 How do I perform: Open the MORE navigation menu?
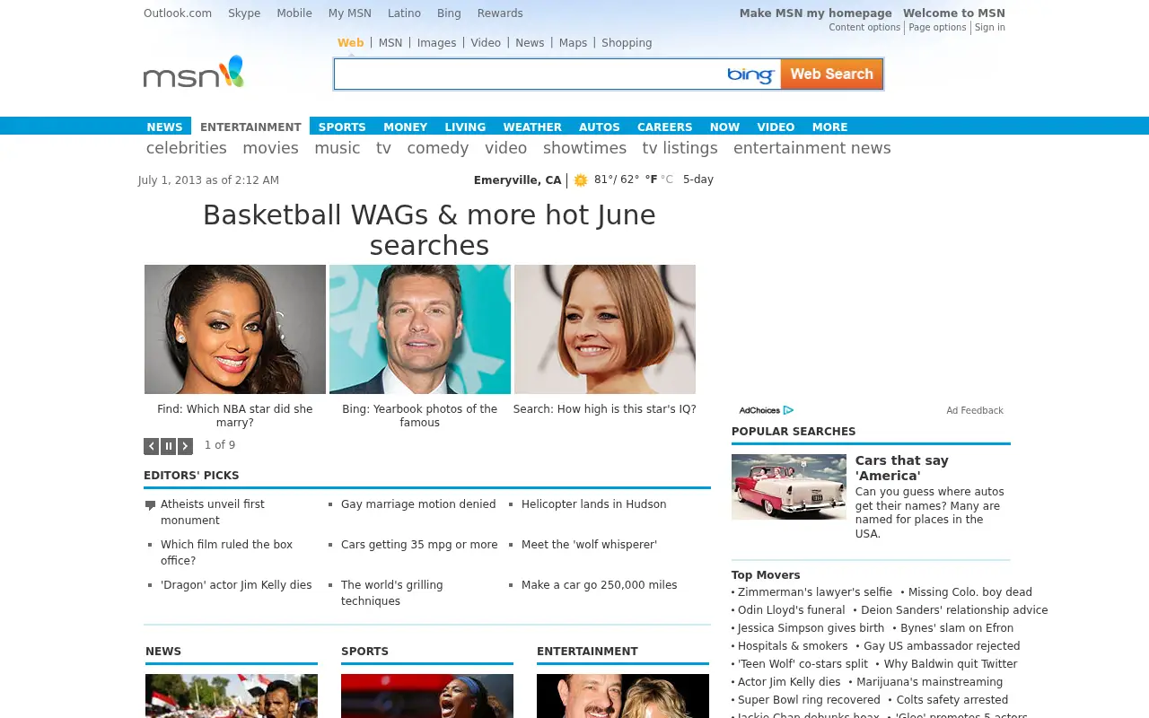(x=829, y=127)
